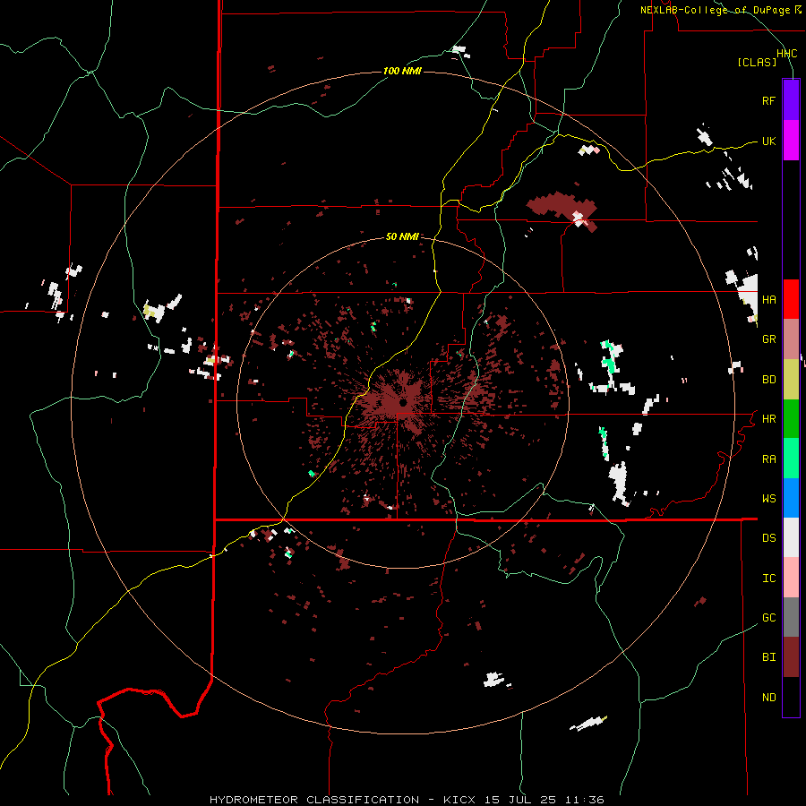
Task: Click the RA legend label
Action: point(768,459)
